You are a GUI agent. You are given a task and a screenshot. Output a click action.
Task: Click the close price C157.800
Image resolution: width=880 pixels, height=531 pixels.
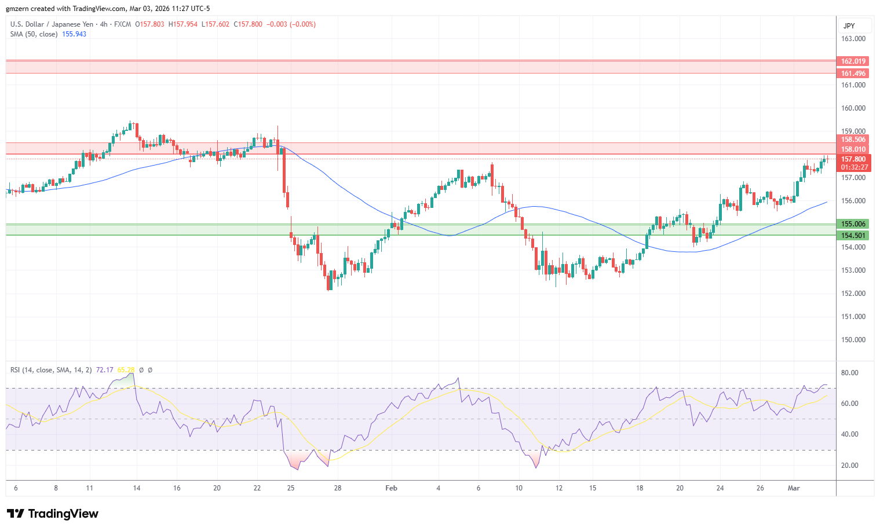(x=248, y=24)
